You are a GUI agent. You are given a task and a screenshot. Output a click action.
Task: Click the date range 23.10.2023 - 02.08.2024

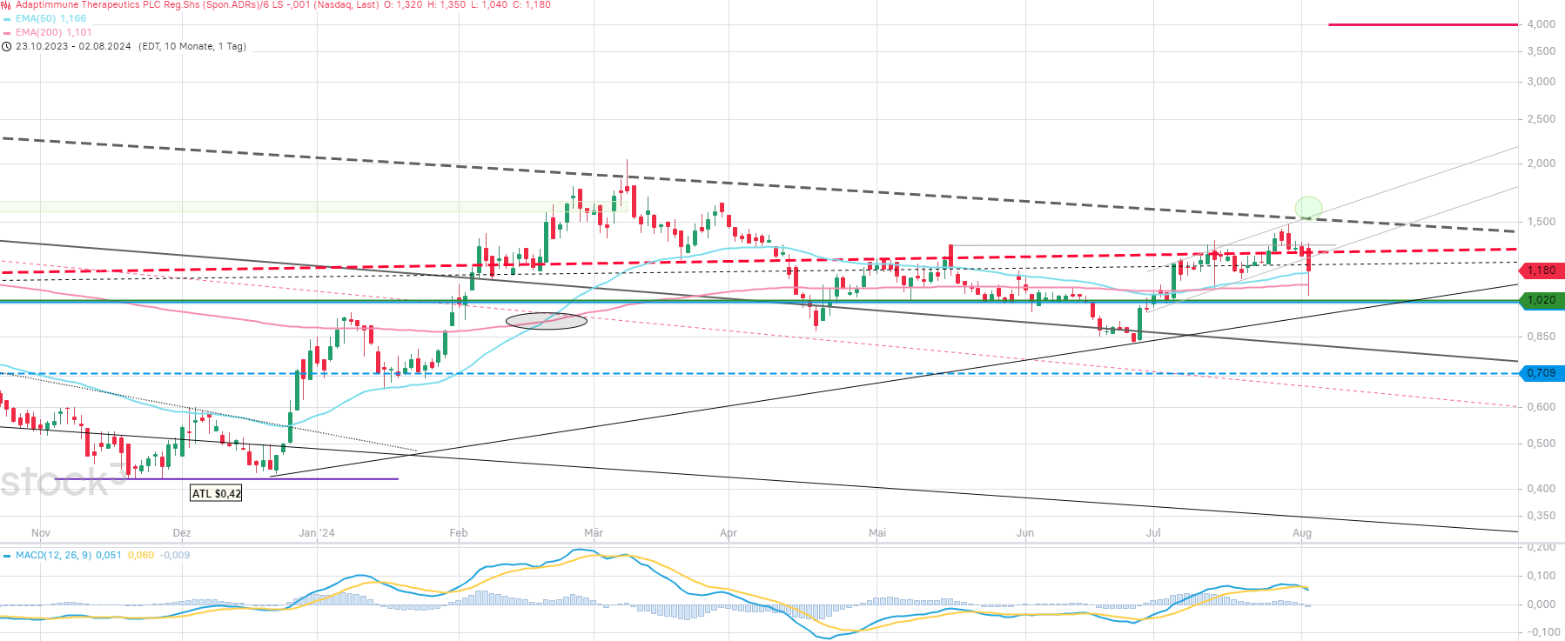pos(73,47)
